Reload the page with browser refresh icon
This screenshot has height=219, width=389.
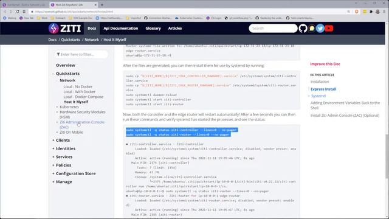point(18,12)
